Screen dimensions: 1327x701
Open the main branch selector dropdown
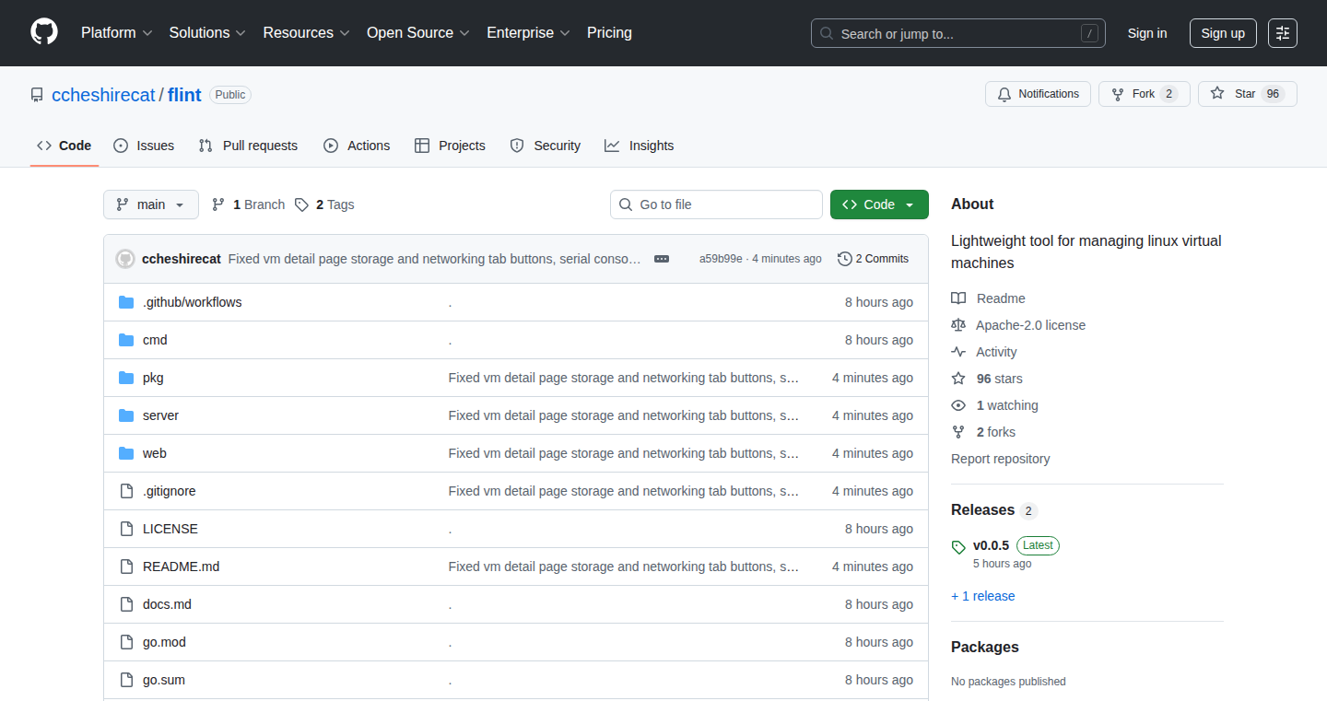[151, 204]
